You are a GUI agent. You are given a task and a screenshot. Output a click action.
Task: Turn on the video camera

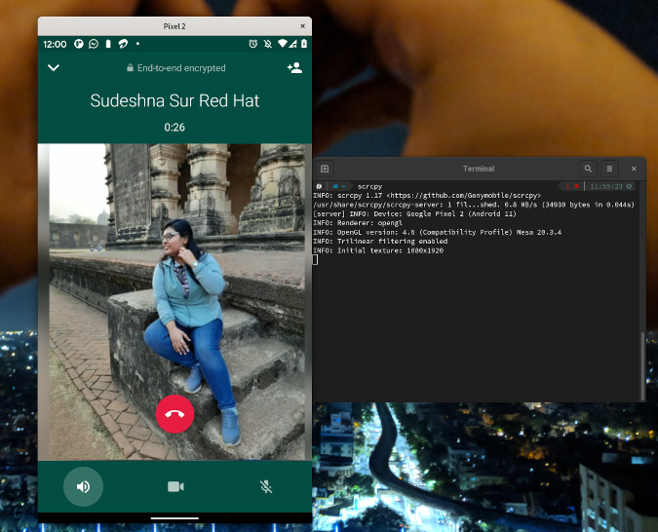[x=175, y=486]
